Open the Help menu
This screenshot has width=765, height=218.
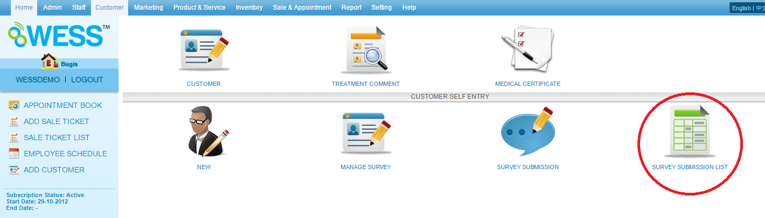tap(409, 8)
